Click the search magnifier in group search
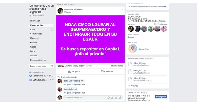 [x=52, y=66]
